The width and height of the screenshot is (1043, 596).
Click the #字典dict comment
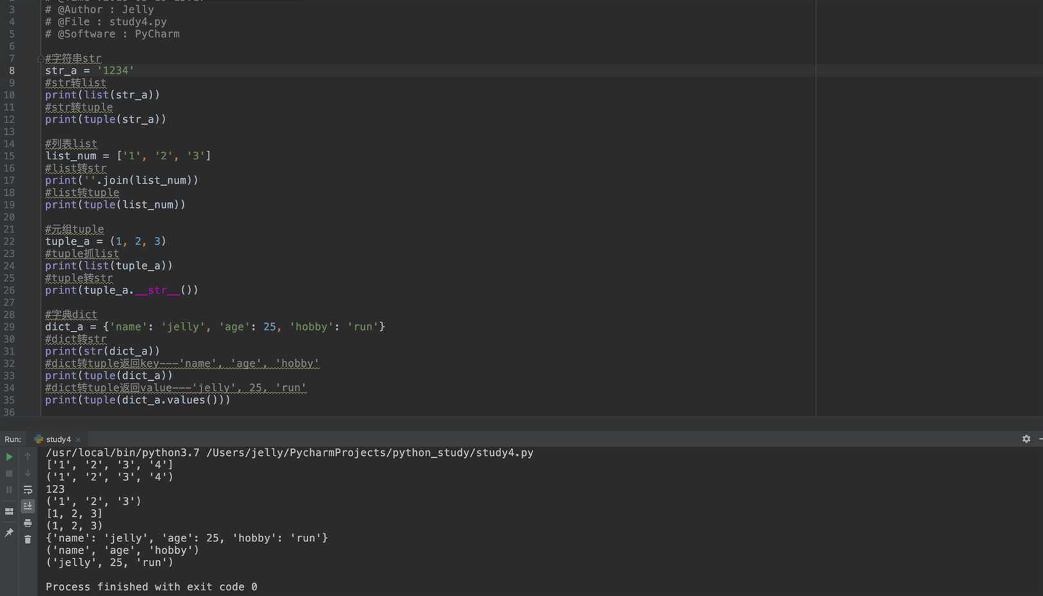click(71, 315)
